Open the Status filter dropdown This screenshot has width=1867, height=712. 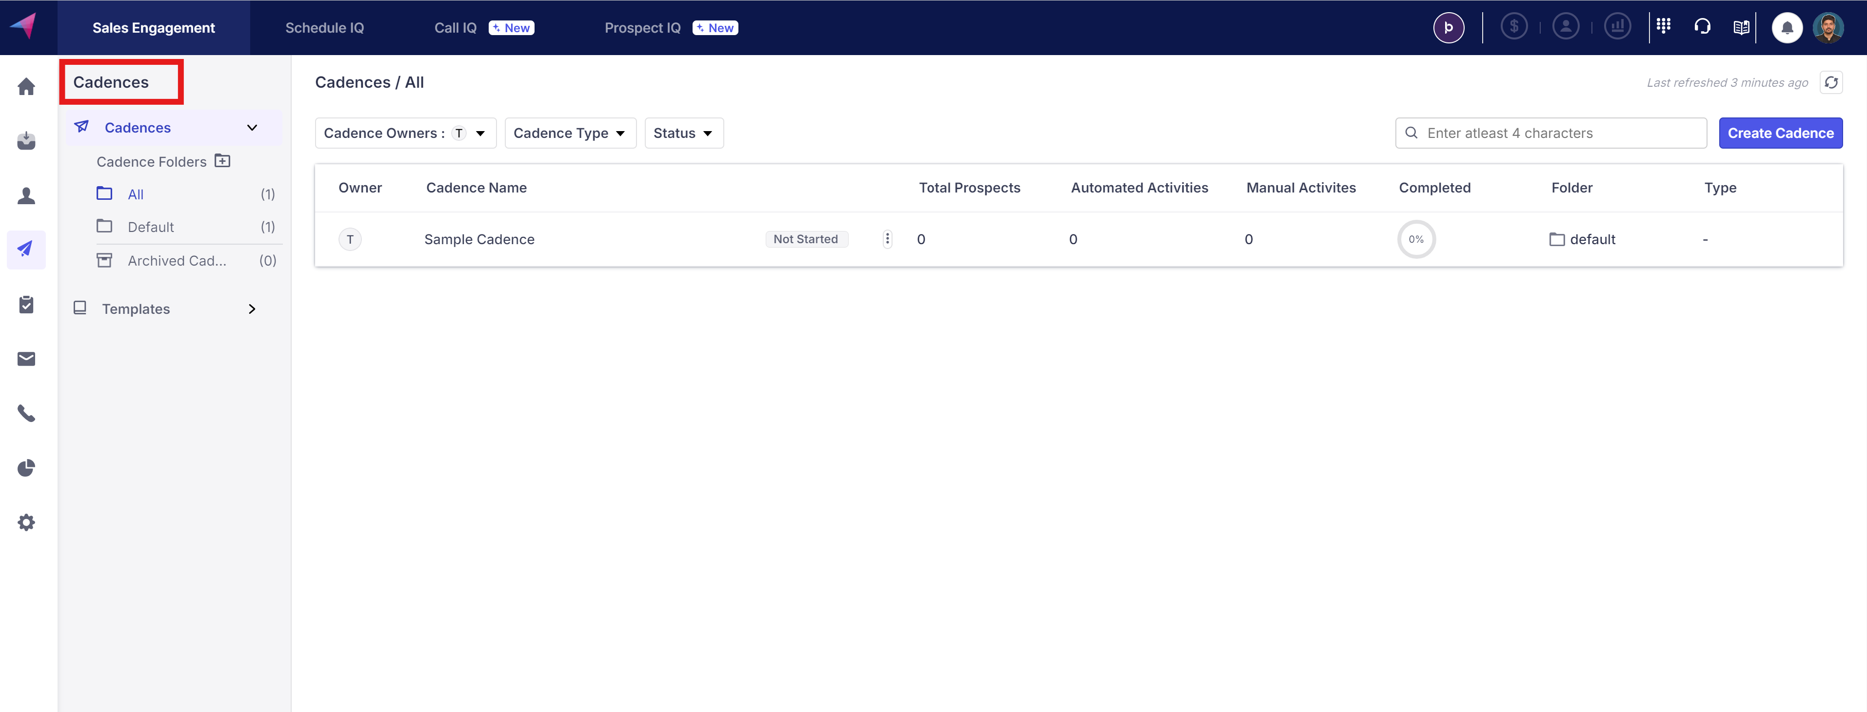(683, 133)
